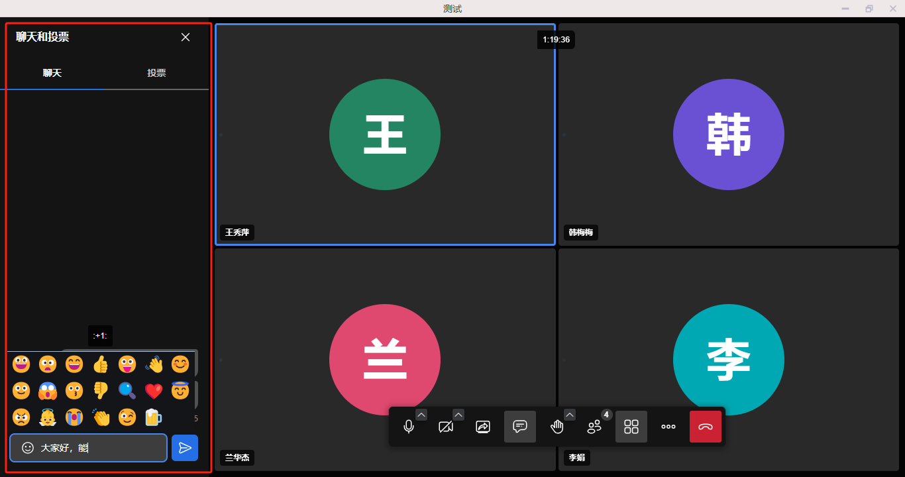Screen dimensions: 905x477
Task: Open the more actions menu
Action: click(x=668, y=427)
